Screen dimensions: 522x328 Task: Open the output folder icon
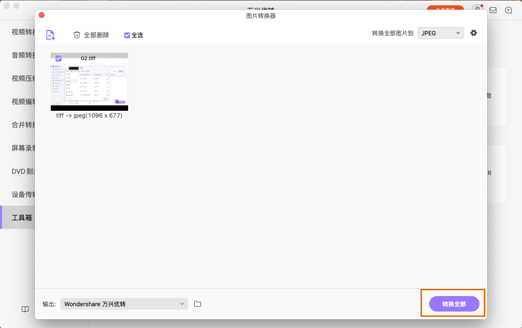[x=197, y=304]
